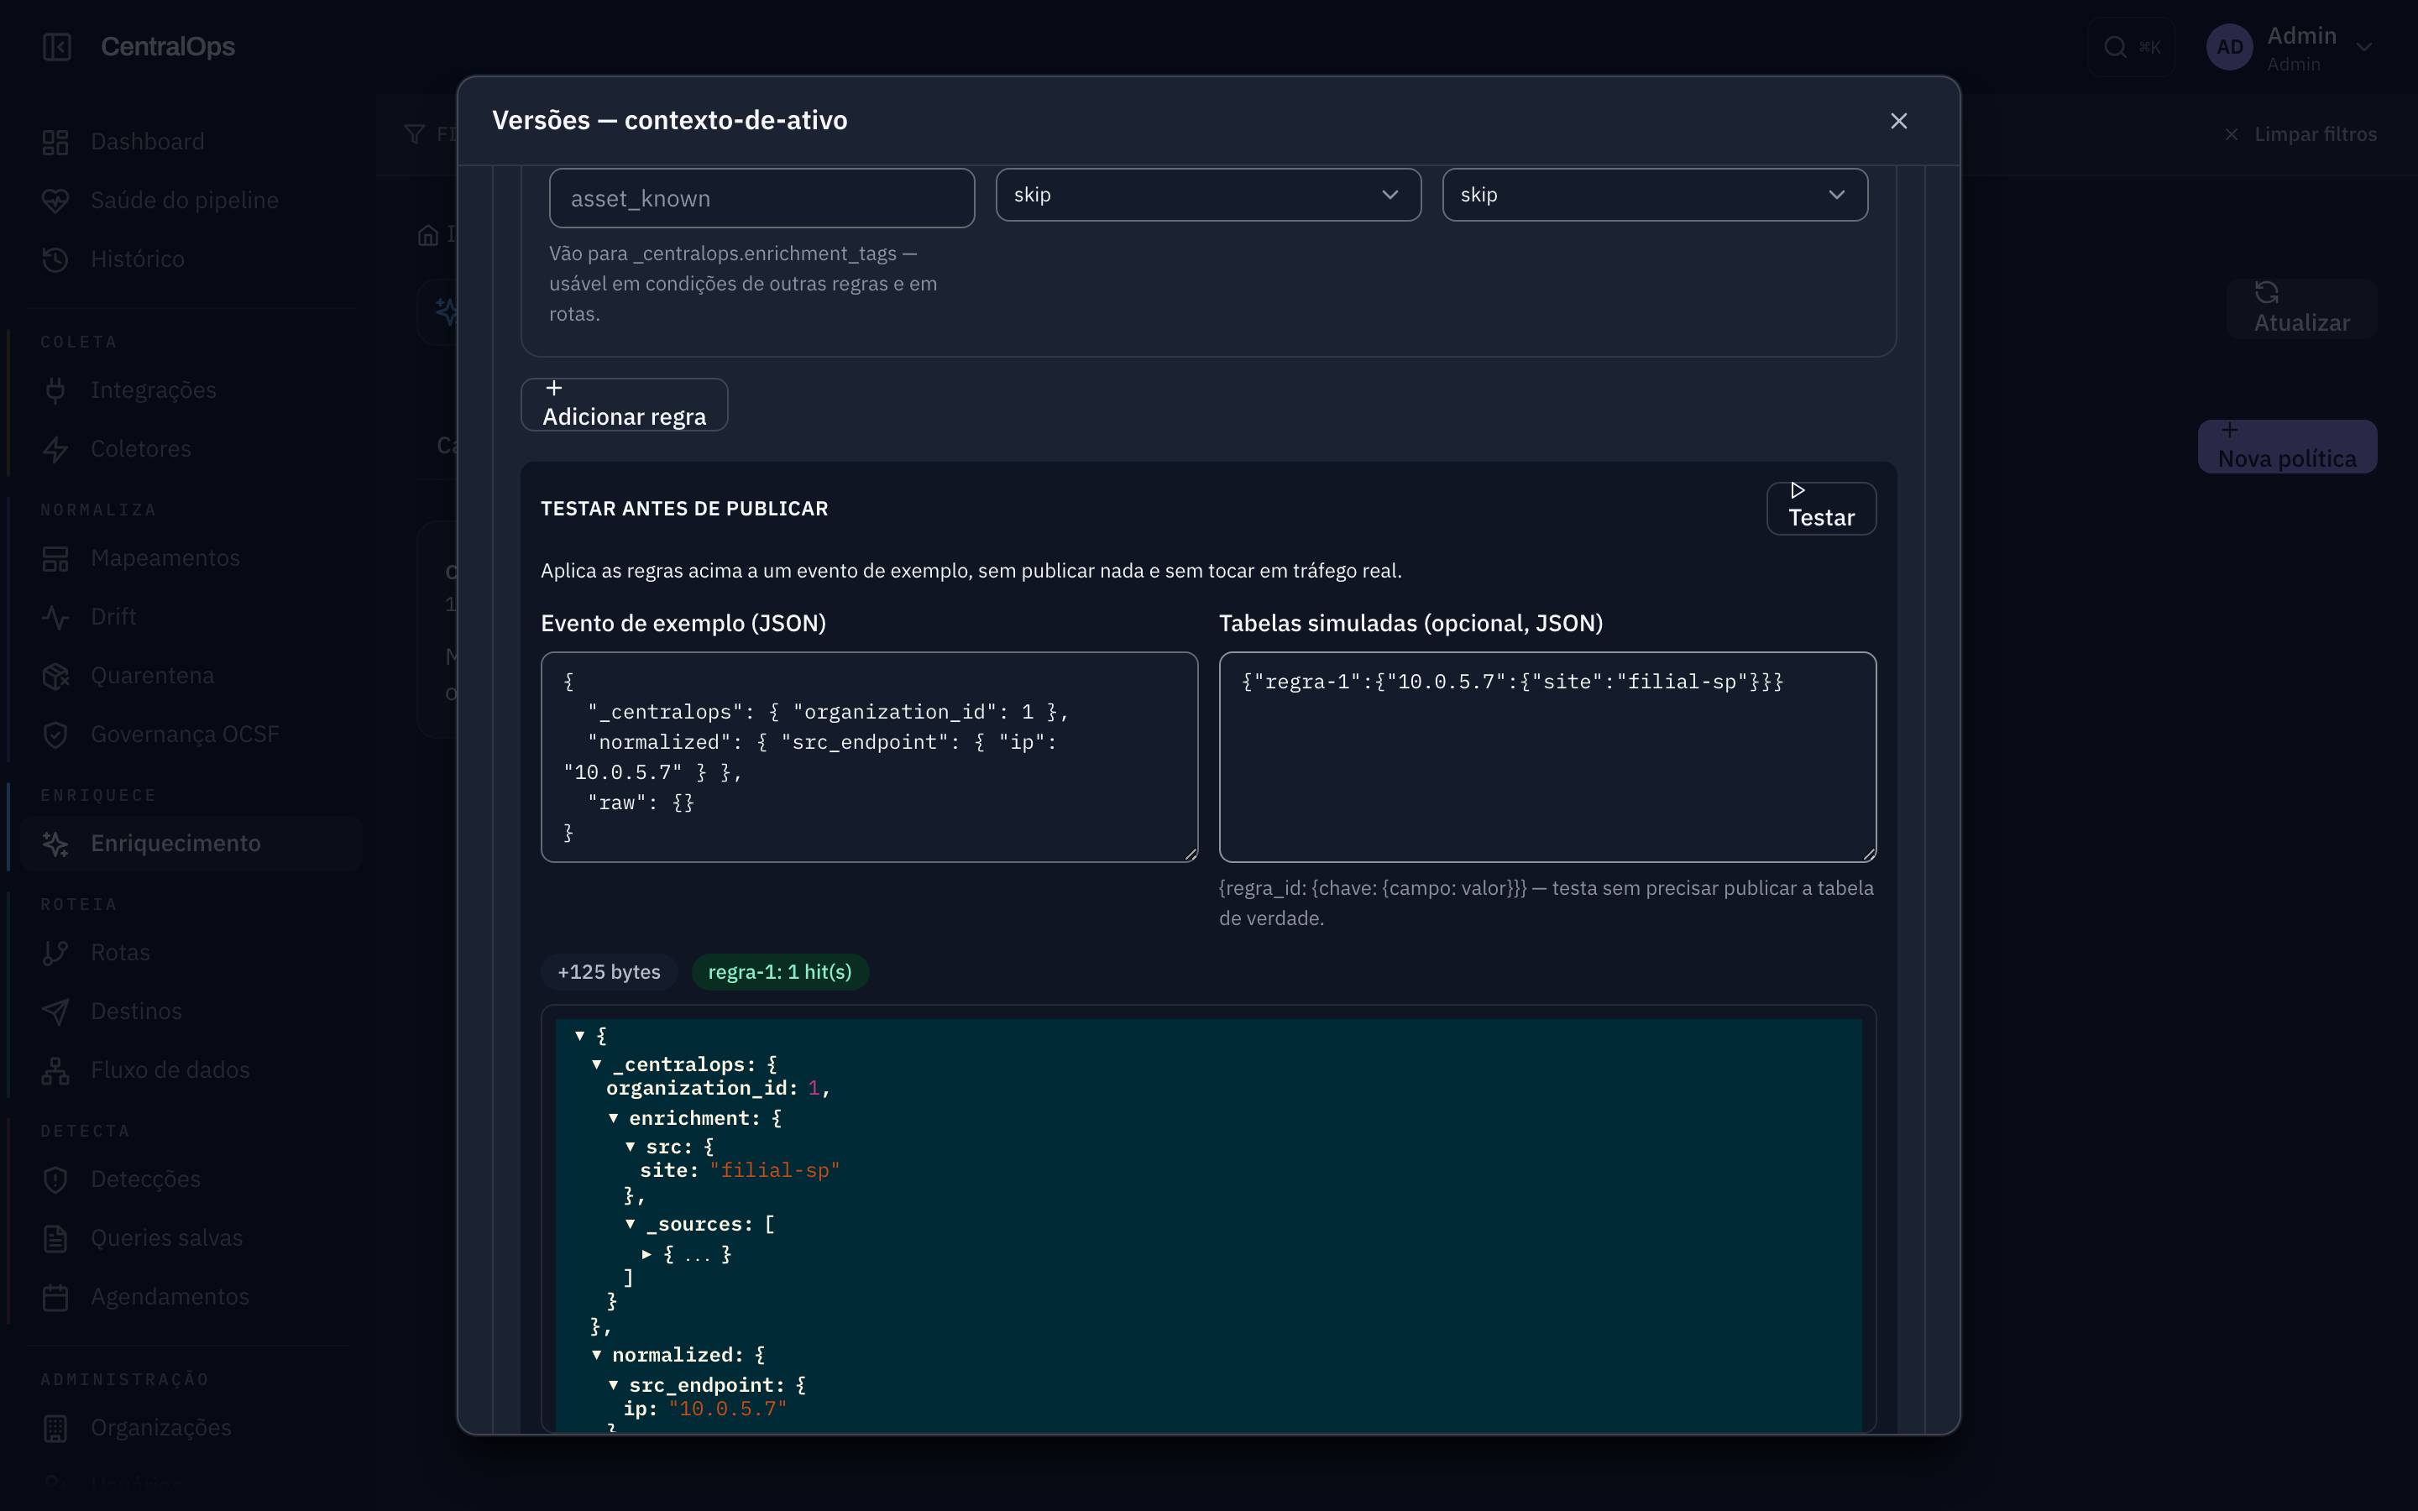Open the Drift activity icon

coord(55,618)
